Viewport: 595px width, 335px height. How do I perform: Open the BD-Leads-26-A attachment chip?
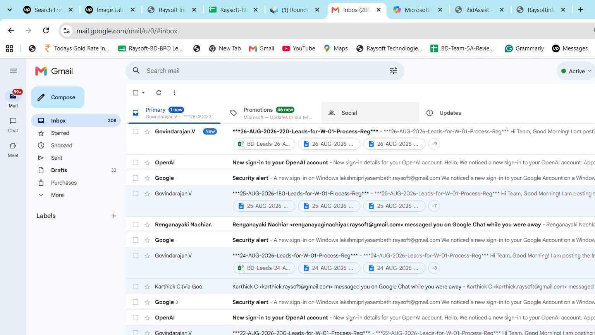264,144
